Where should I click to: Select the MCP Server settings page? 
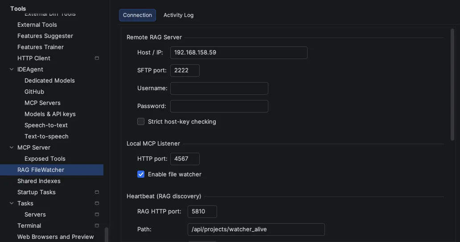click(x=34, y=147)
